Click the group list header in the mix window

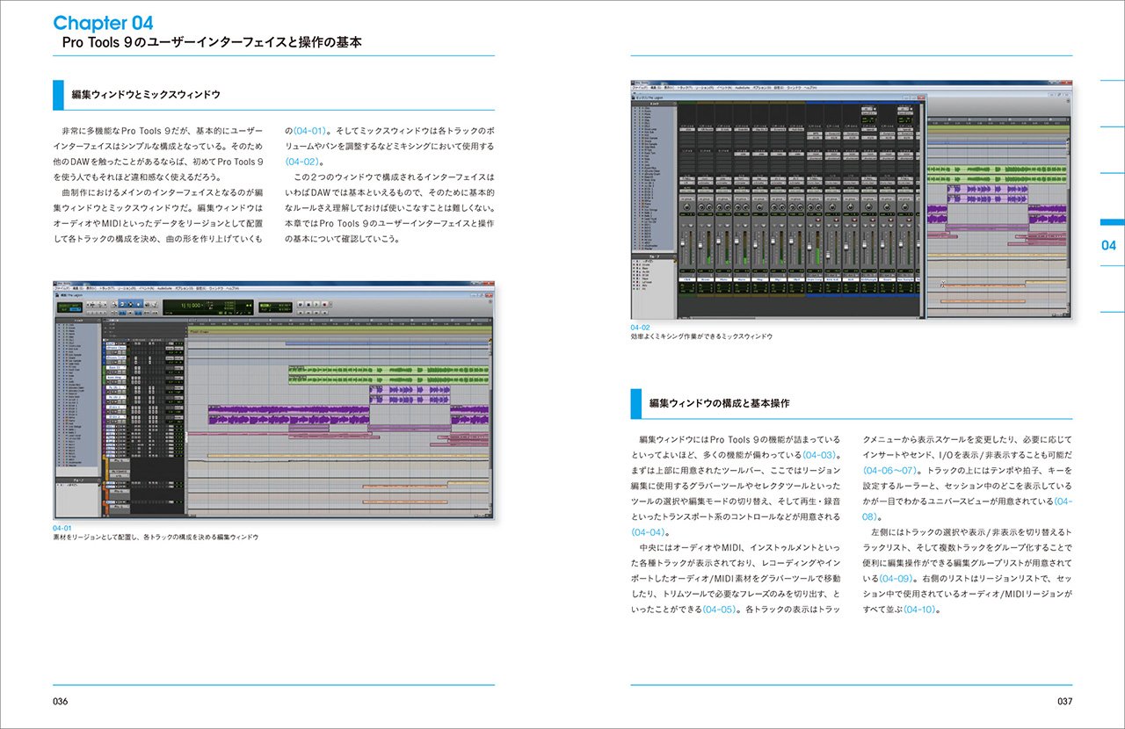click(x=654, y=256)
